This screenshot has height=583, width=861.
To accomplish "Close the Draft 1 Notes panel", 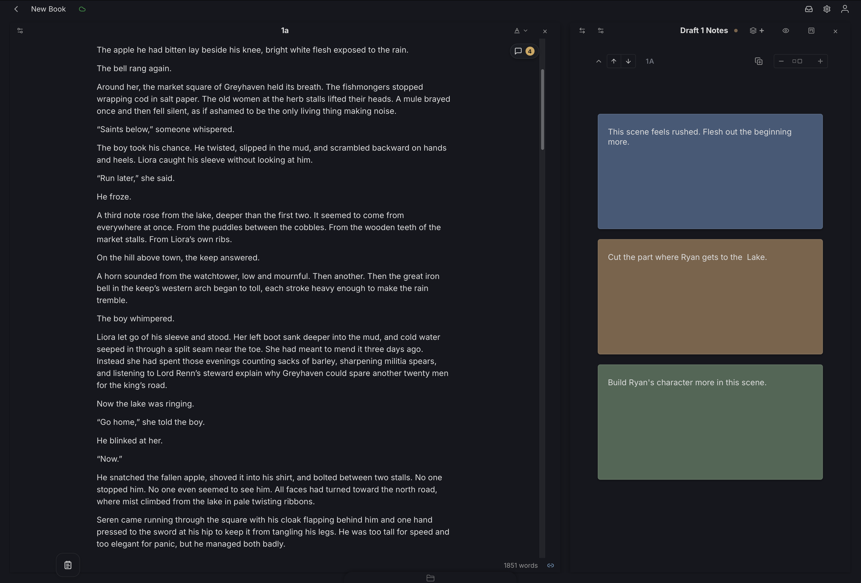I will pos(835,32).
